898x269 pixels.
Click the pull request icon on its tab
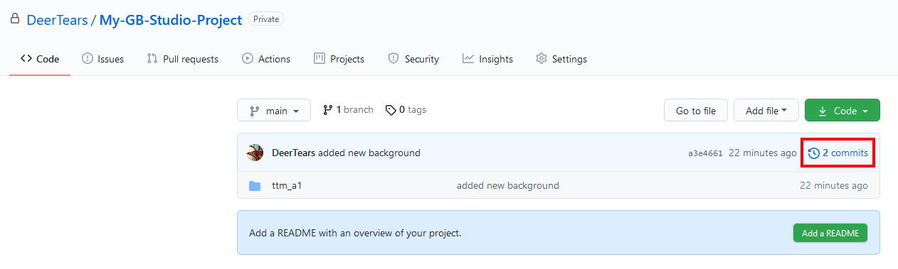click(152, 58)
